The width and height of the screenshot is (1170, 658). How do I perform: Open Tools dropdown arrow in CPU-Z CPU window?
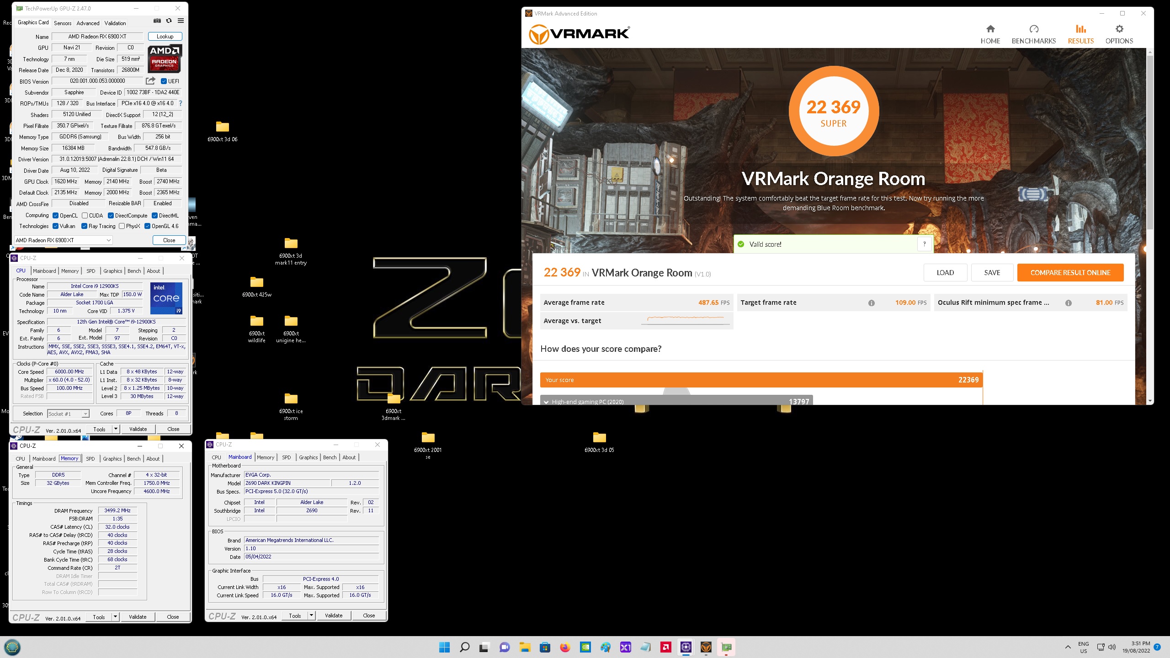point(116,429)
